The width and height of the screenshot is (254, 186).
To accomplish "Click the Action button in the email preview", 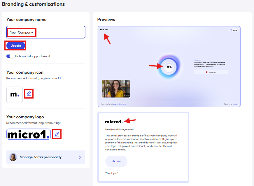I will [116, 161].
